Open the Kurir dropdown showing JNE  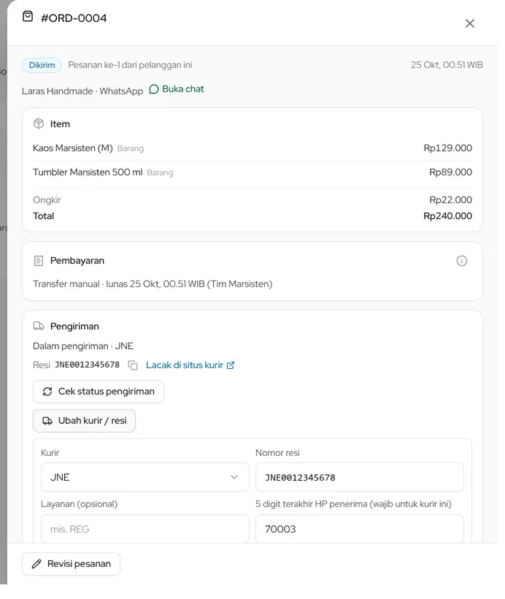click(145, 477)
